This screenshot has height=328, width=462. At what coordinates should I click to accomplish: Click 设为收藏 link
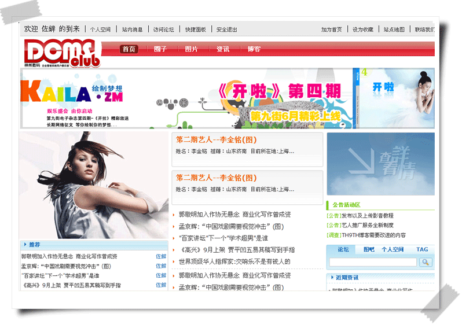363,30
